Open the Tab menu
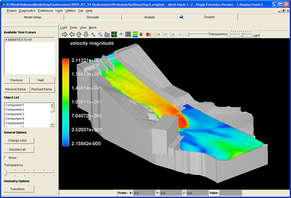 (81, 11)
